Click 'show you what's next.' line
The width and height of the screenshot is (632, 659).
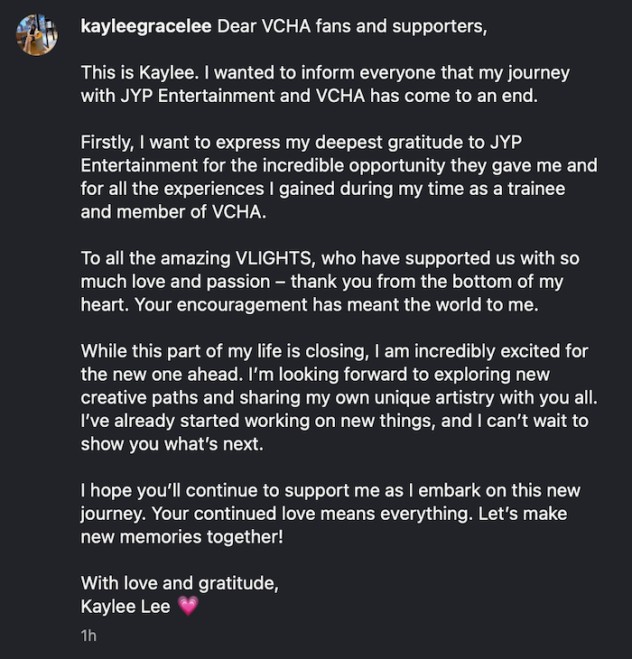[172, 444]
